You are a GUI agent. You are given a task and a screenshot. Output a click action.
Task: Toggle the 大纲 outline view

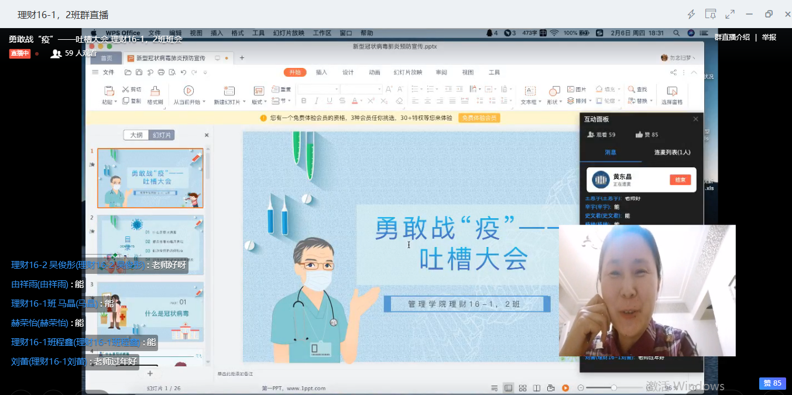tap(136, 135)
